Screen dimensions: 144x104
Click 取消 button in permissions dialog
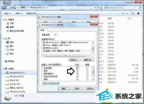point(77,88)
